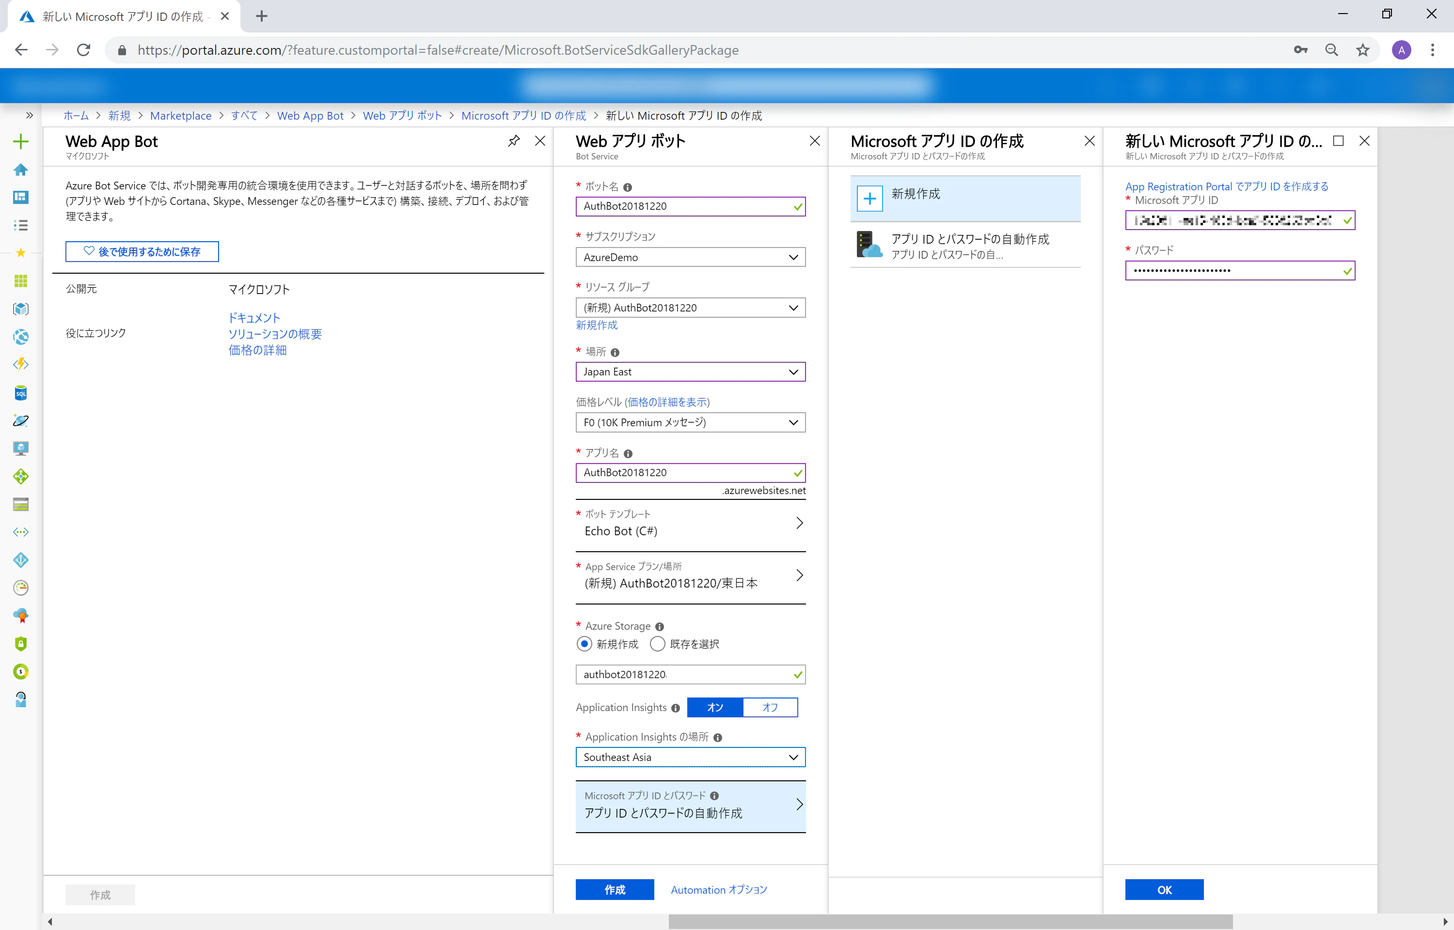Image resolution: width=1454 pixels, height=930 pixels.
Task: Open Application Insights の場所 Southeast Asia dropdown
Action: [691, 757]
